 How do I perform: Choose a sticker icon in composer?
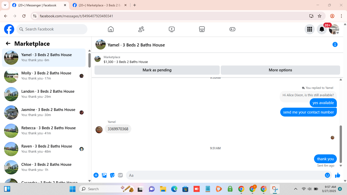tap(112, 175)
